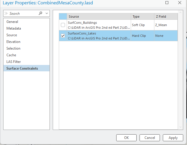Image resolution: width=187 pixels, height=145 pixels.
Task: Select the Surface Constraints tab
Action: point(22,68)
